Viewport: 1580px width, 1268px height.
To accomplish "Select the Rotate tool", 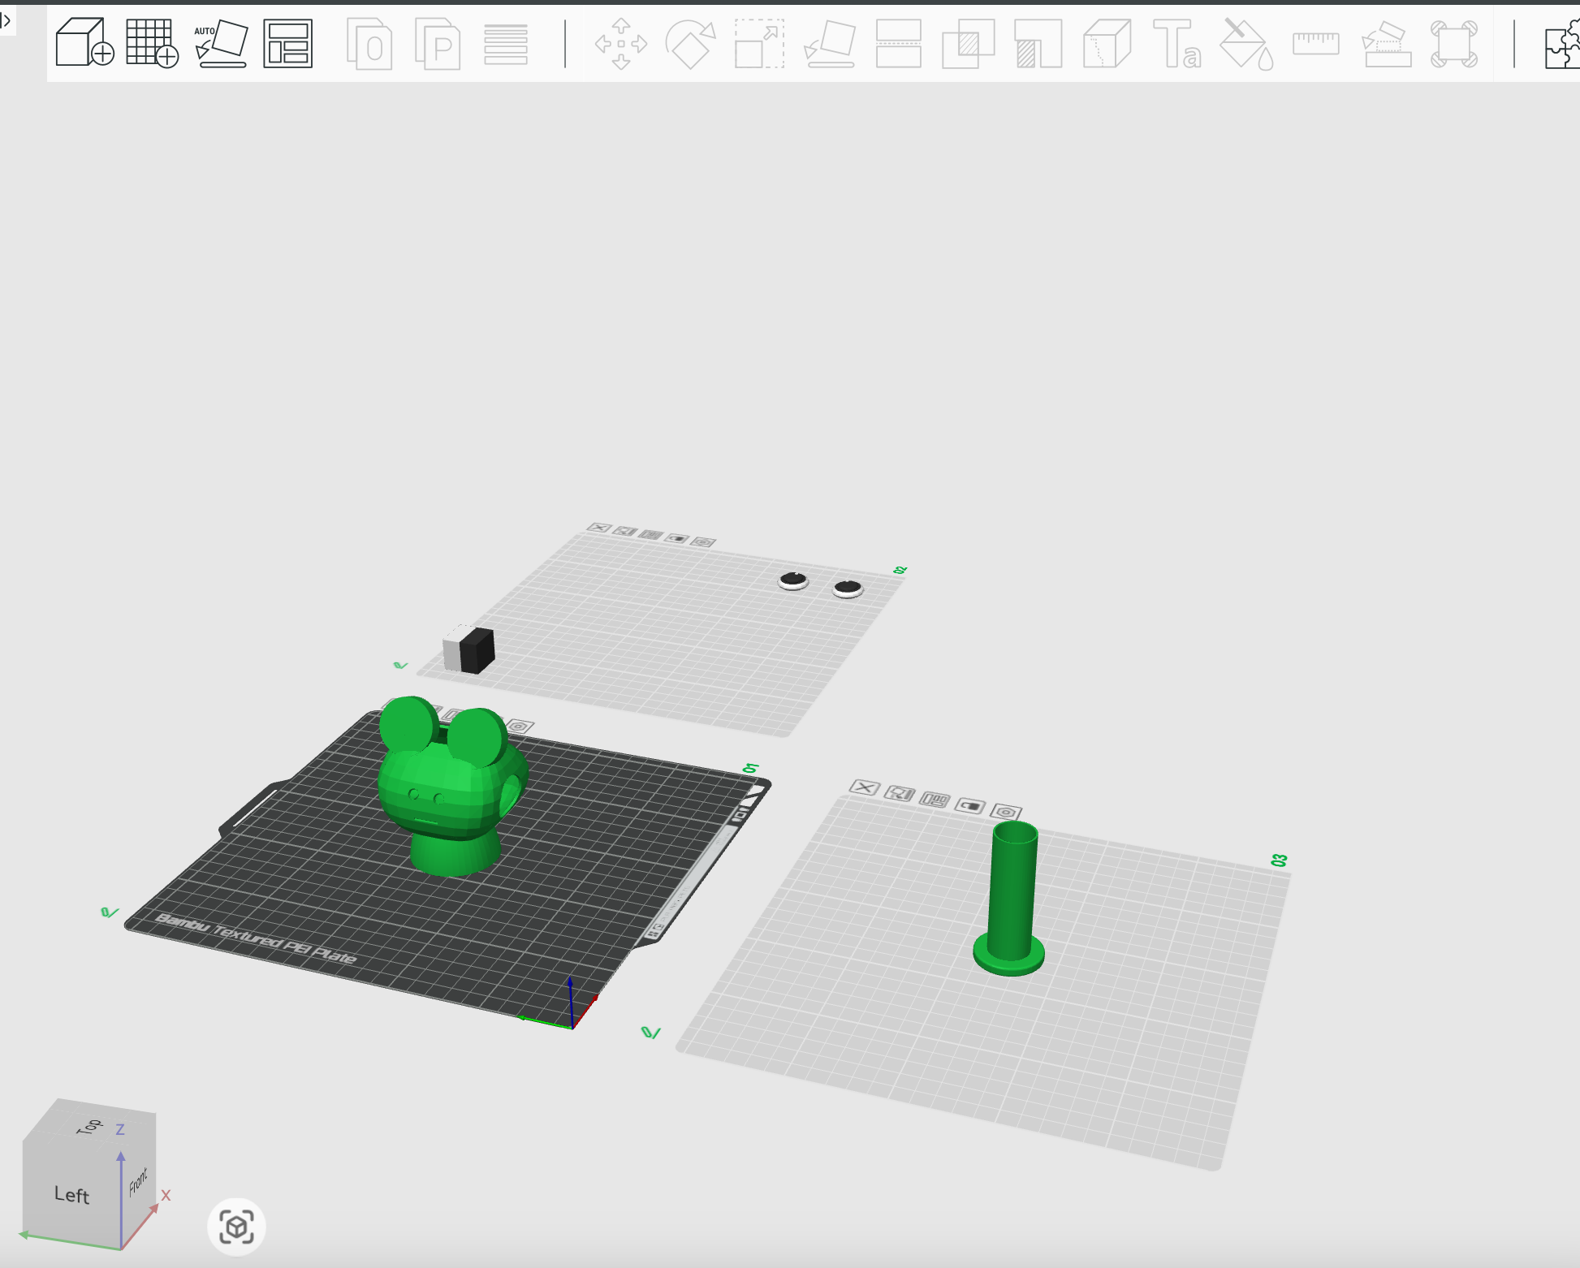I will [x=690, y=44].
